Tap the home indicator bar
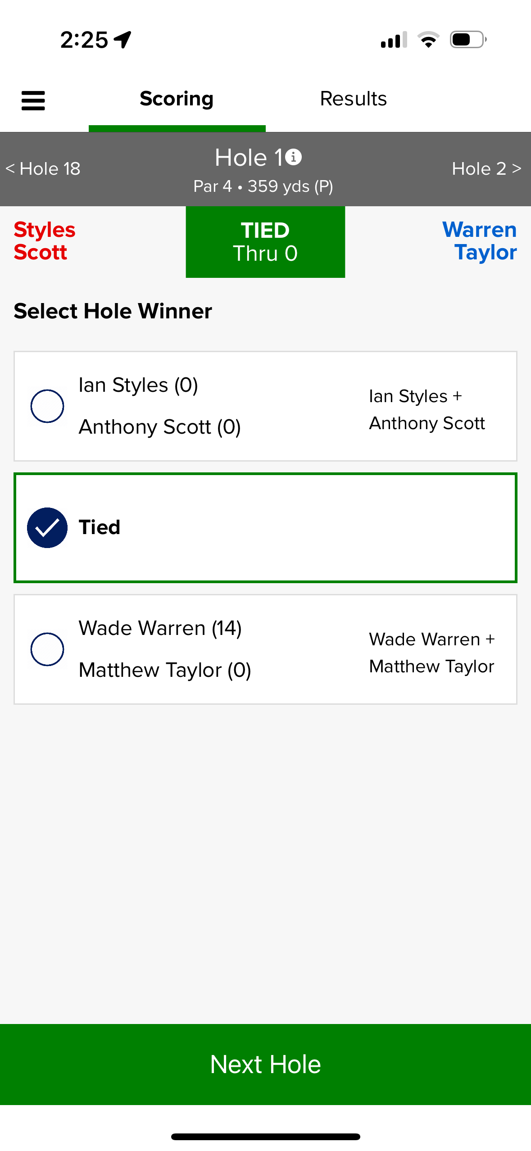The width and height of the screenshot is (531, 1151). (x=266, y=1137)
